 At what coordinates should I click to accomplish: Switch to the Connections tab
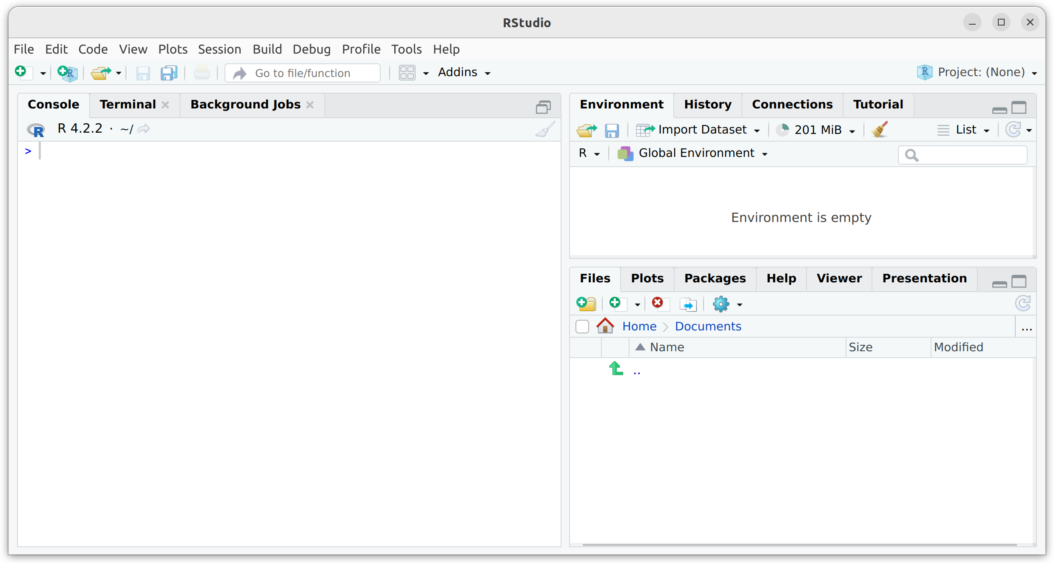792,105
